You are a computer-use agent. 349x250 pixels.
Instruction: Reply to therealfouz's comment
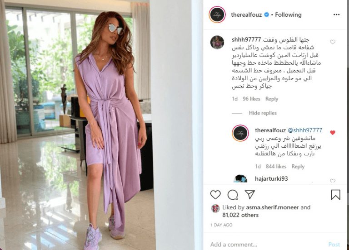tap(298, 166)
